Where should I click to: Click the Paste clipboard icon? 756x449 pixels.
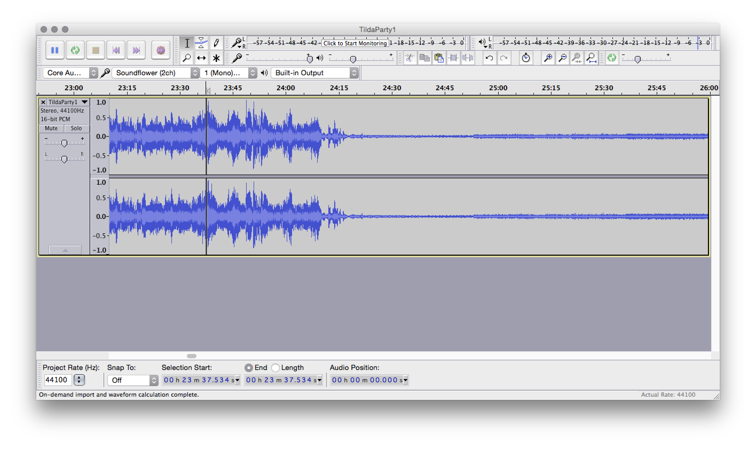click(x=439, y=58)
